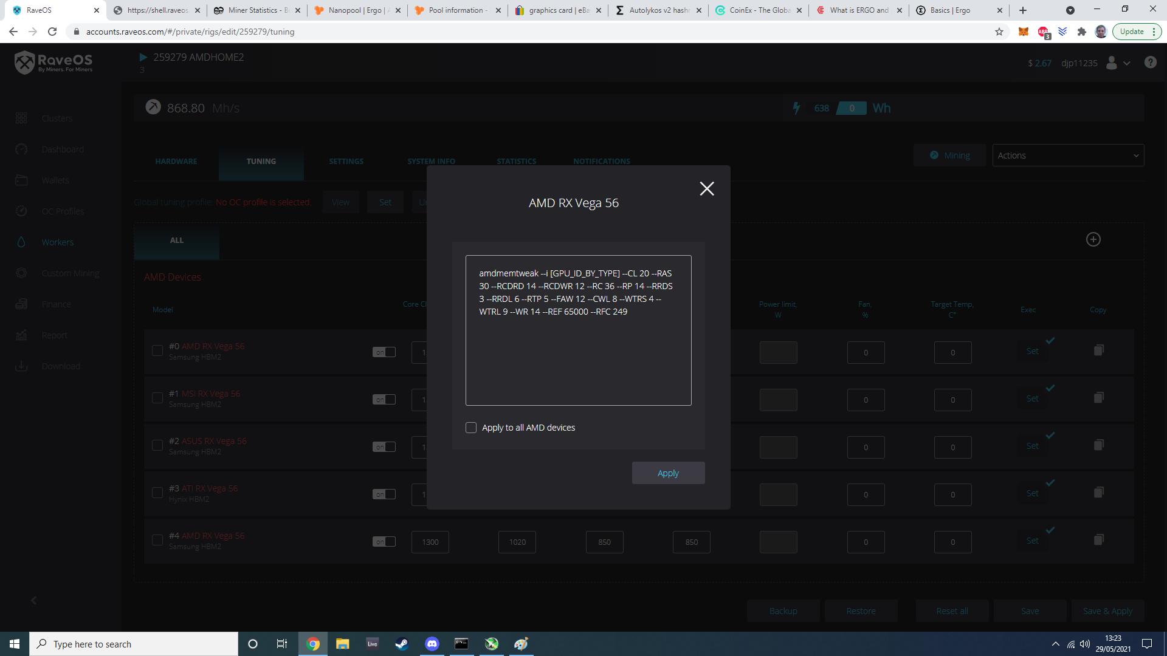Expand the user account menu chevron
This screenshot has height=656, width=1167.
[1127, 63]
